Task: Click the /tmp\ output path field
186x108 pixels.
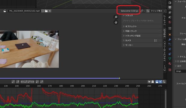Action: pos(181,71)
